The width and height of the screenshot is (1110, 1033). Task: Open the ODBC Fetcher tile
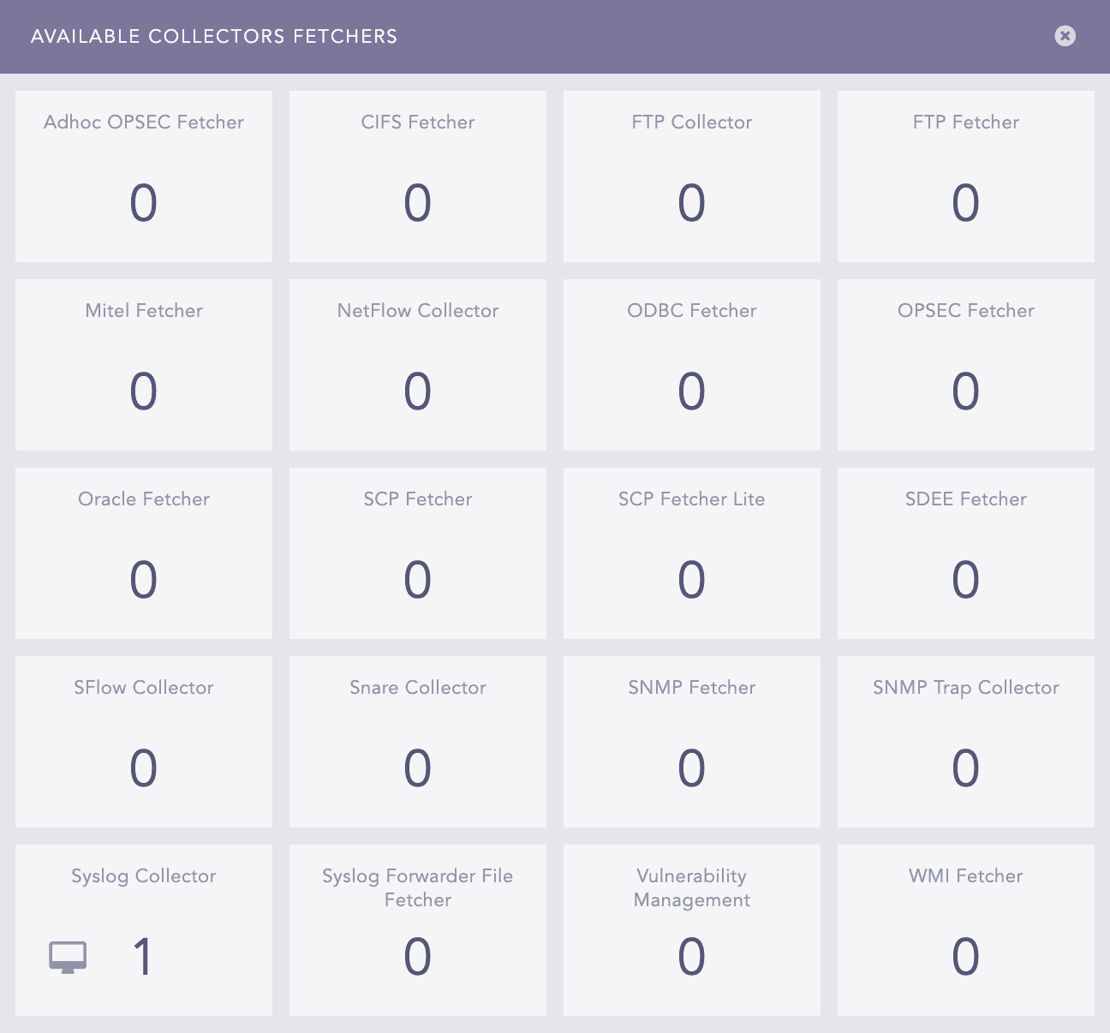[692, 365]
